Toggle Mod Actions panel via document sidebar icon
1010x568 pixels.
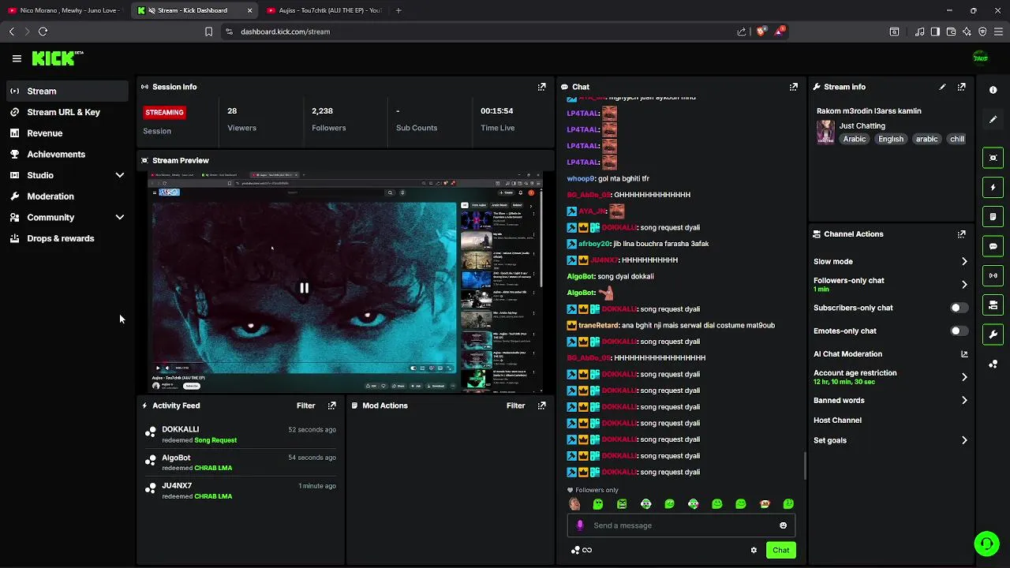coord(993,216)
